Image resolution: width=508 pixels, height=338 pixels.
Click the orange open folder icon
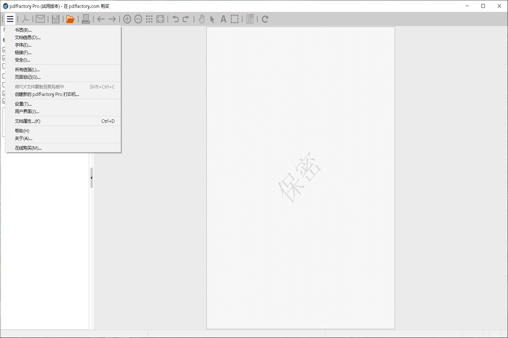pos(71,19)
